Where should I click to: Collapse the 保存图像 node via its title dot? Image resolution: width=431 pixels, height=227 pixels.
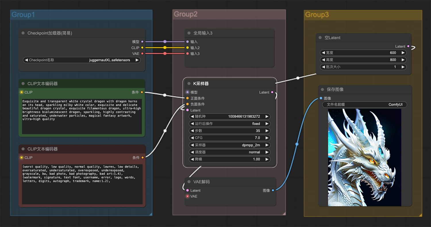click(322, 89)
